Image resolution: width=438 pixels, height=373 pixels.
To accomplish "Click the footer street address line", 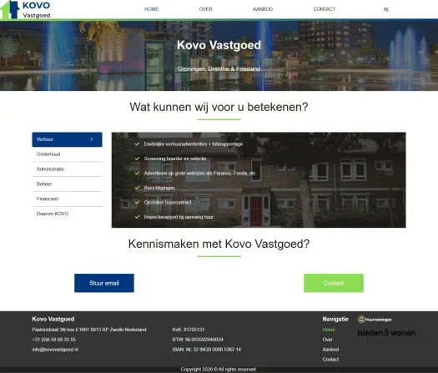I will (x=89, y=330).
